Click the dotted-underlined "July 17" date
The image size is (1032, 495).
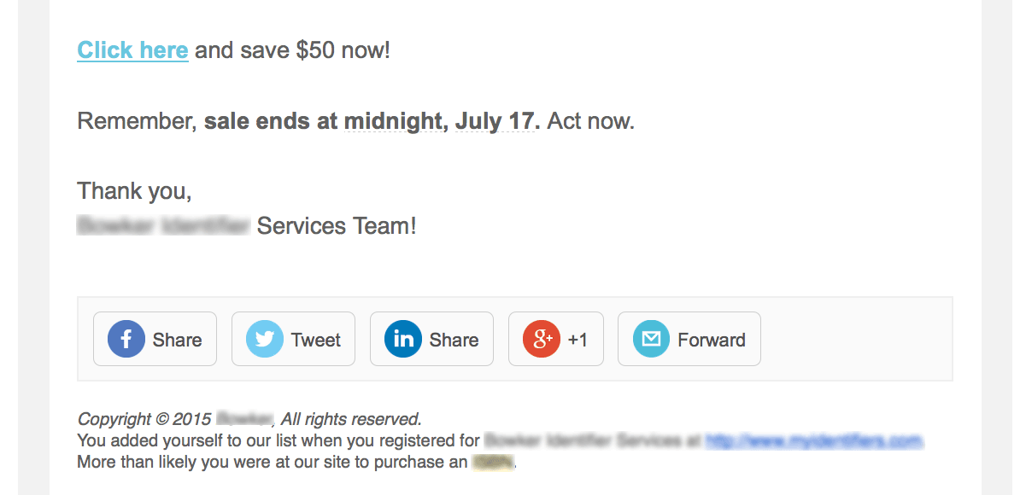tap(495, 120)
